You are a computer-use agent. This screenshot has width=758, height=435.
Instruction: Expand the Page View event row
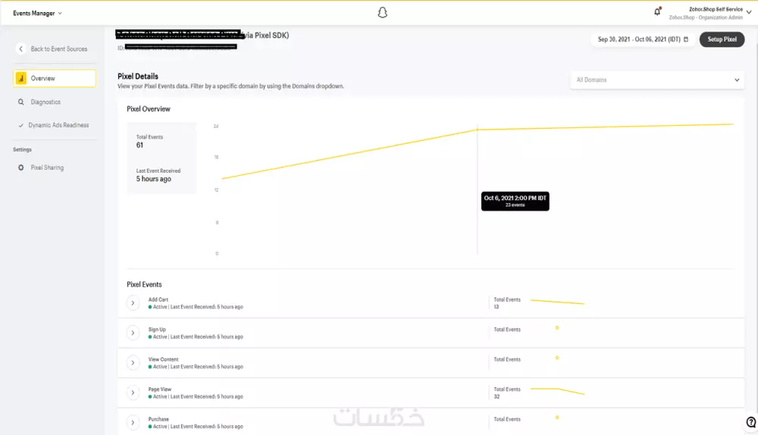tap(133, 393)
